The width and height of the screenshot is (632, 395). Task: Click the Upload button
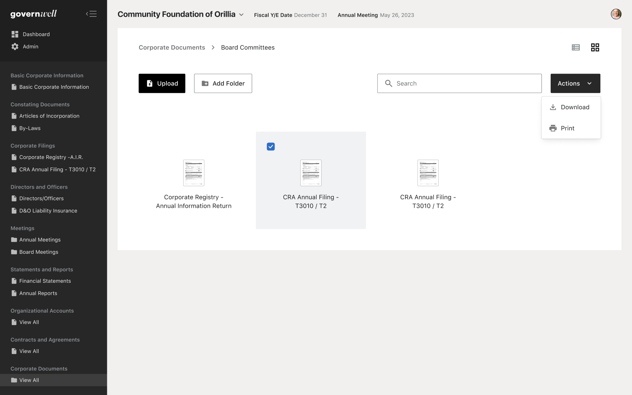(x=162, y=83)
